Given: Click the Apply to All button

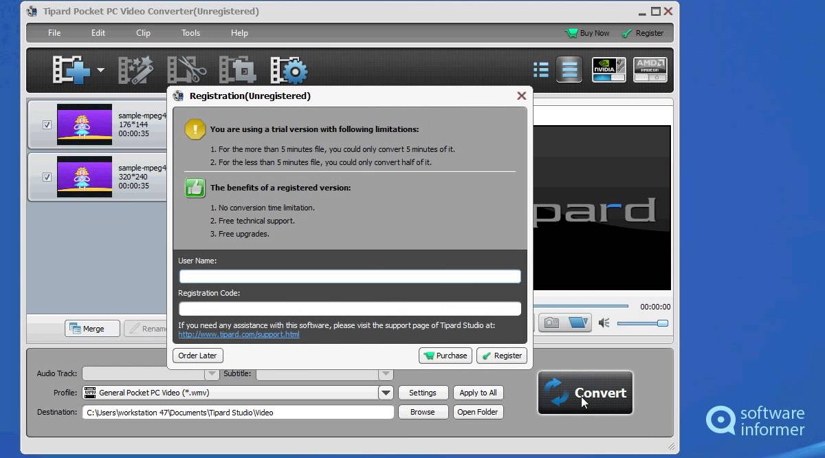Looking at the screenshot, I should [478, 393].
